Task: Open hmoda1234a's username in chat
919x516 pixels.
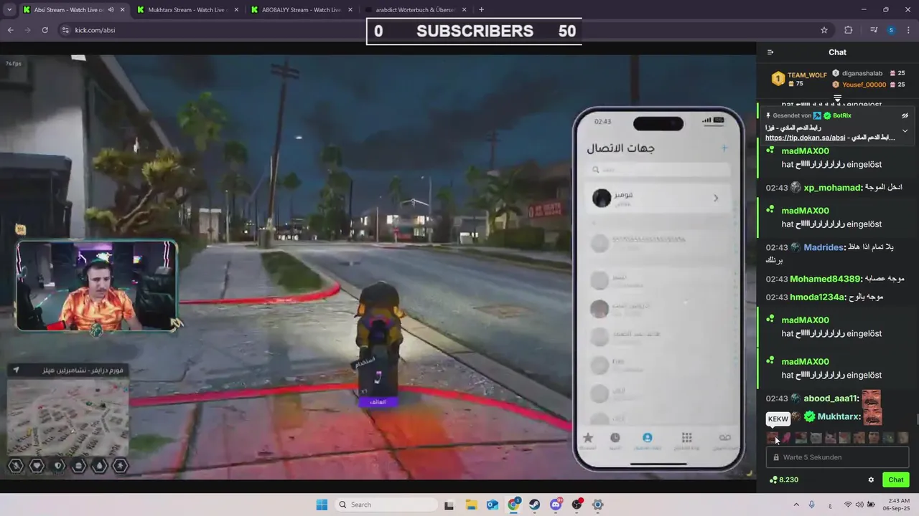Action: click(x=816, y=297)
